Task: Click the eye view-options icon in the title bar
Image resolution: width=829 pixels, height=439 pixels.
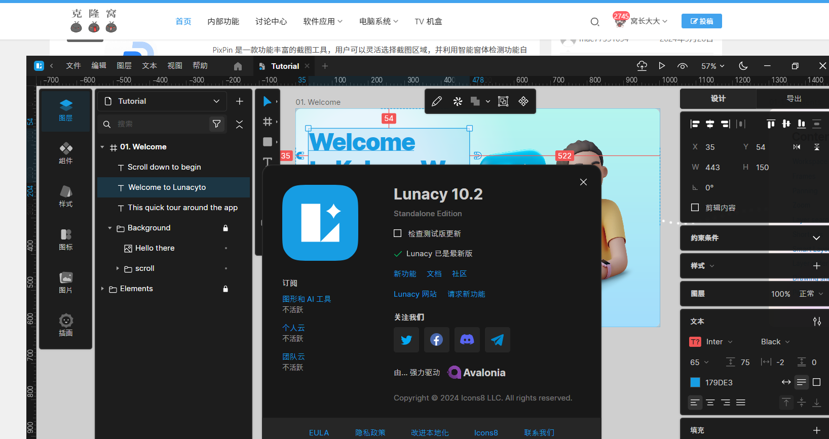Action: (683, 66)
